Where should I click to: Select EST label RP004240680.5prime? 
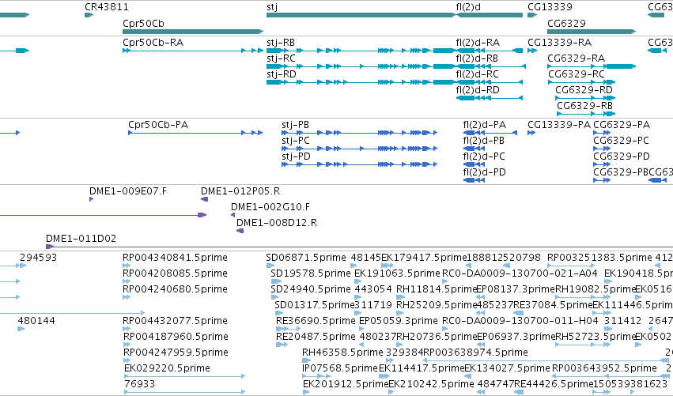point(175,289)
